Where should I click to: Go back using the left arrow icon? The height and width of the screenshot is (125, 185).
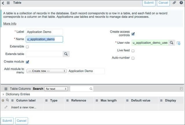coord(3,3)
